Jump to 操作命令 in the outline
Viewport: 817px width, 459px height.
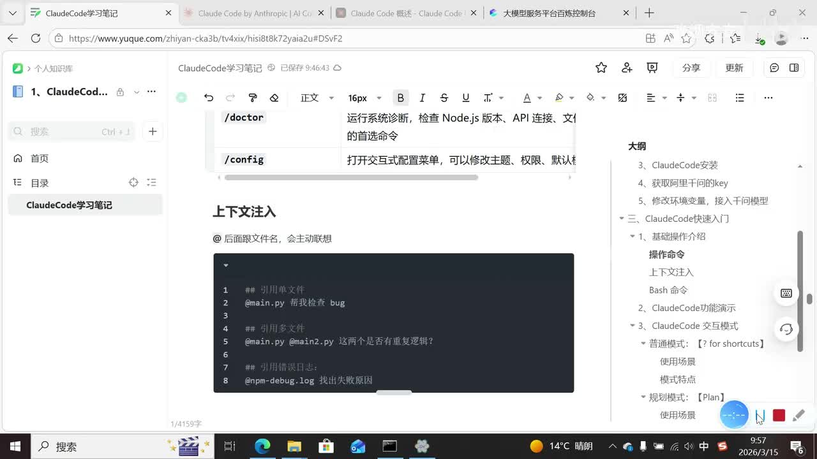(x=666, y=254)
